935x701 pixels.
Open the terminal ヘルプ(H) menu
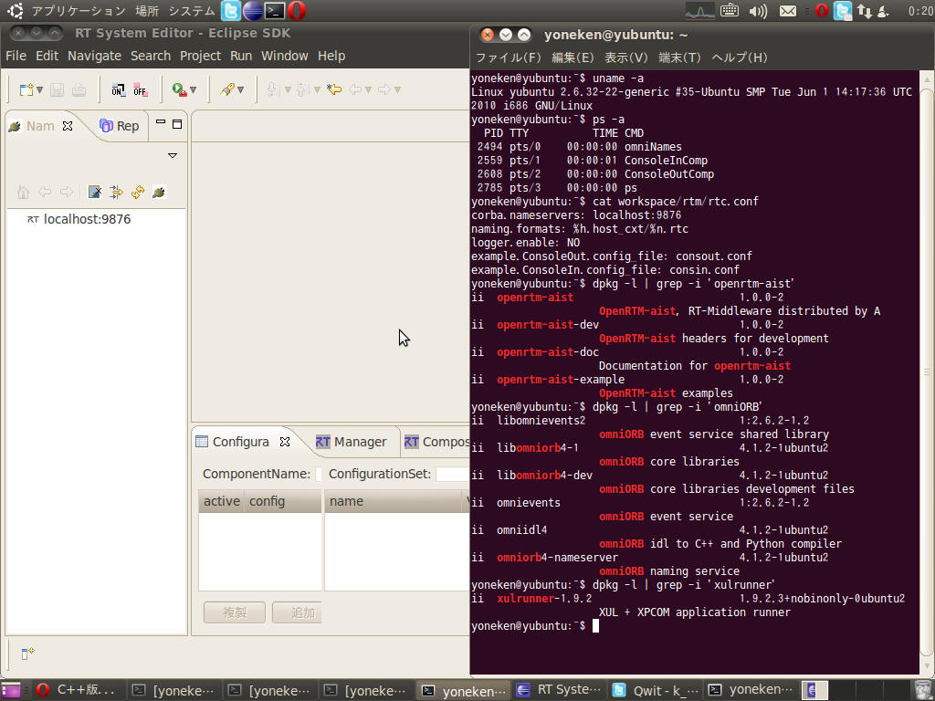[740, 58]
